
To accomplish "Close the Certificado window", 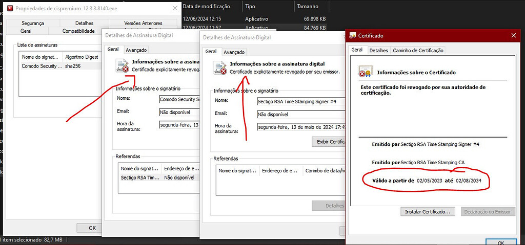I will pyautogui.click(x=514, y=35).
